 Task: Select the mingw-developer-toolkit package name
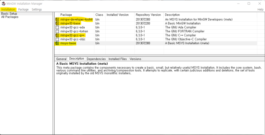point(77,20)
